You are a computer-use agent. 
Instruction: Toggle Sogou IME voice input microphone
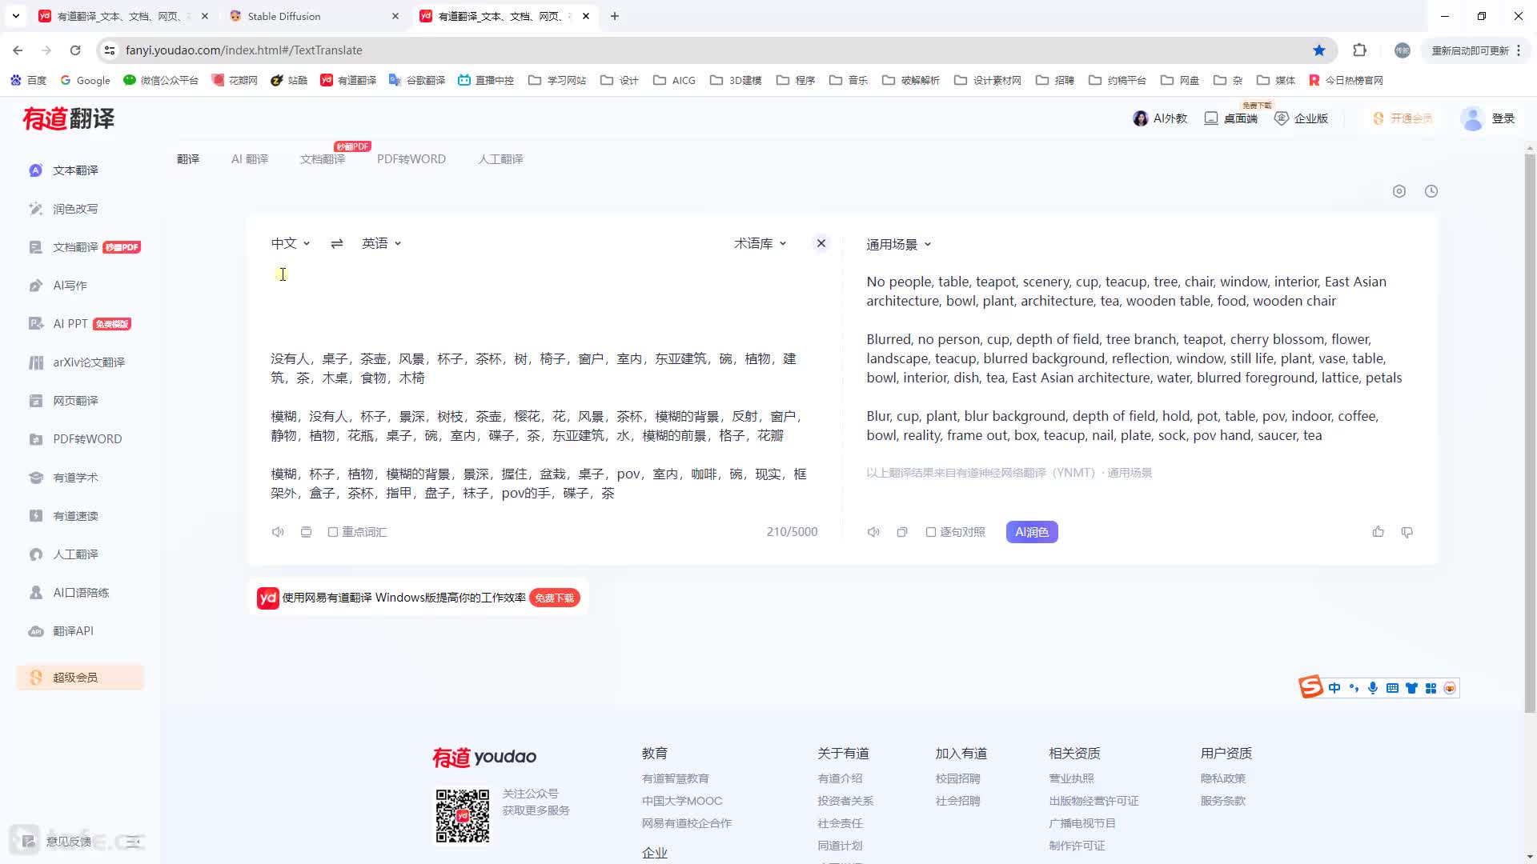[x=1373, y=688]
